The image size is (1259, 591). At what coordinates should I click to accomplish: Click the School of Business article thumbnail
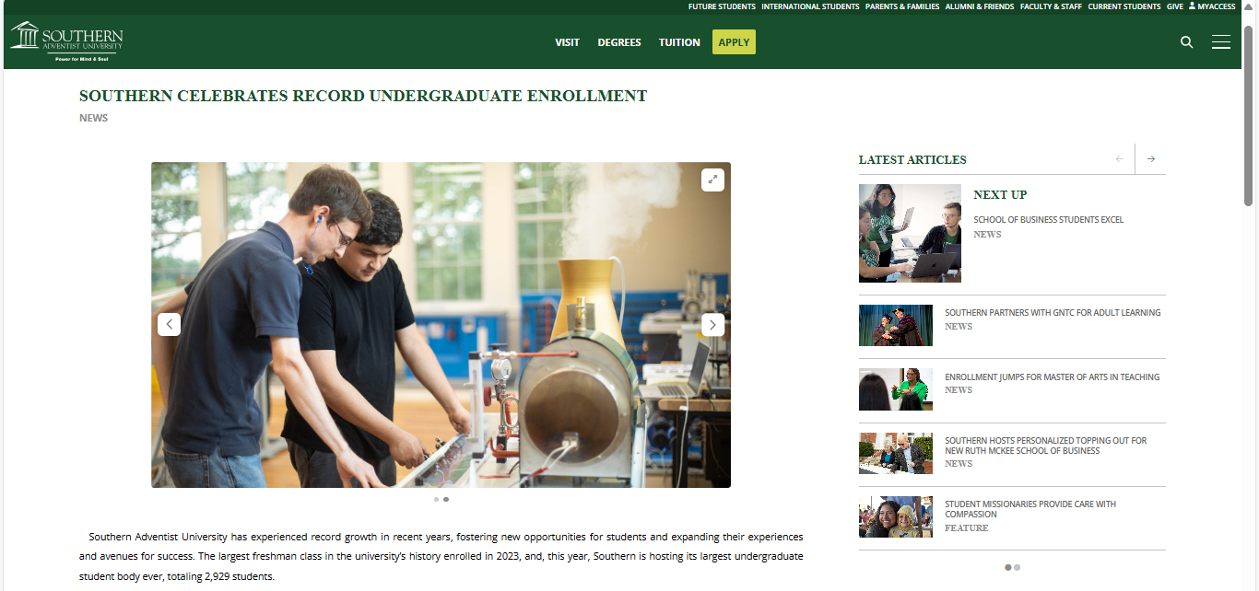point(910,233)
